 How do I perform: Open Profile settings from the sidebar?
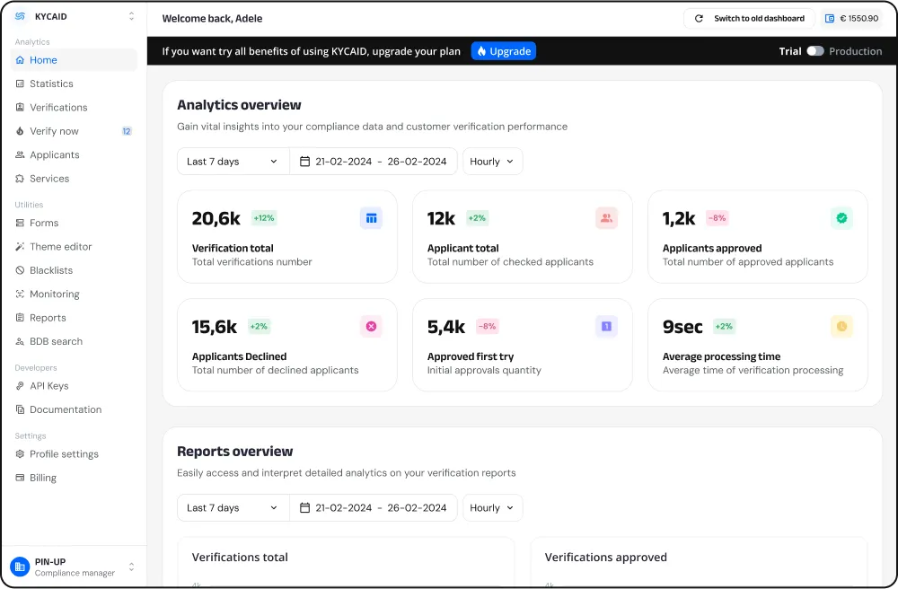pos(62,453)
